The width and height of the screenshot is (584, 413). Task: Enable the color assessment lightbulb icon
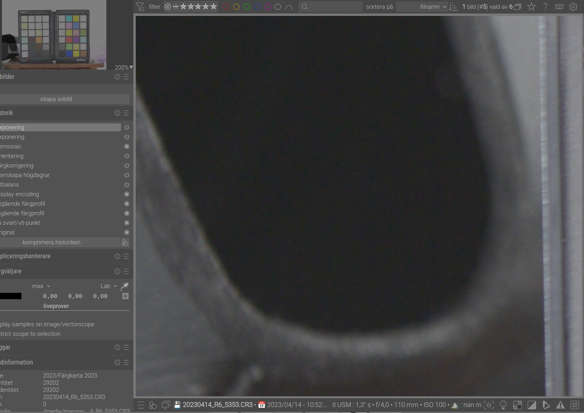point(503,405)
